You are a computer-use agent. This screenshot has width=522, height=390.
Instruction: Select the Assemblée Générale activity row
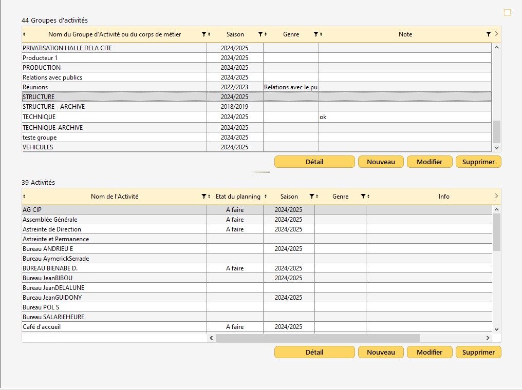point(114,220)
